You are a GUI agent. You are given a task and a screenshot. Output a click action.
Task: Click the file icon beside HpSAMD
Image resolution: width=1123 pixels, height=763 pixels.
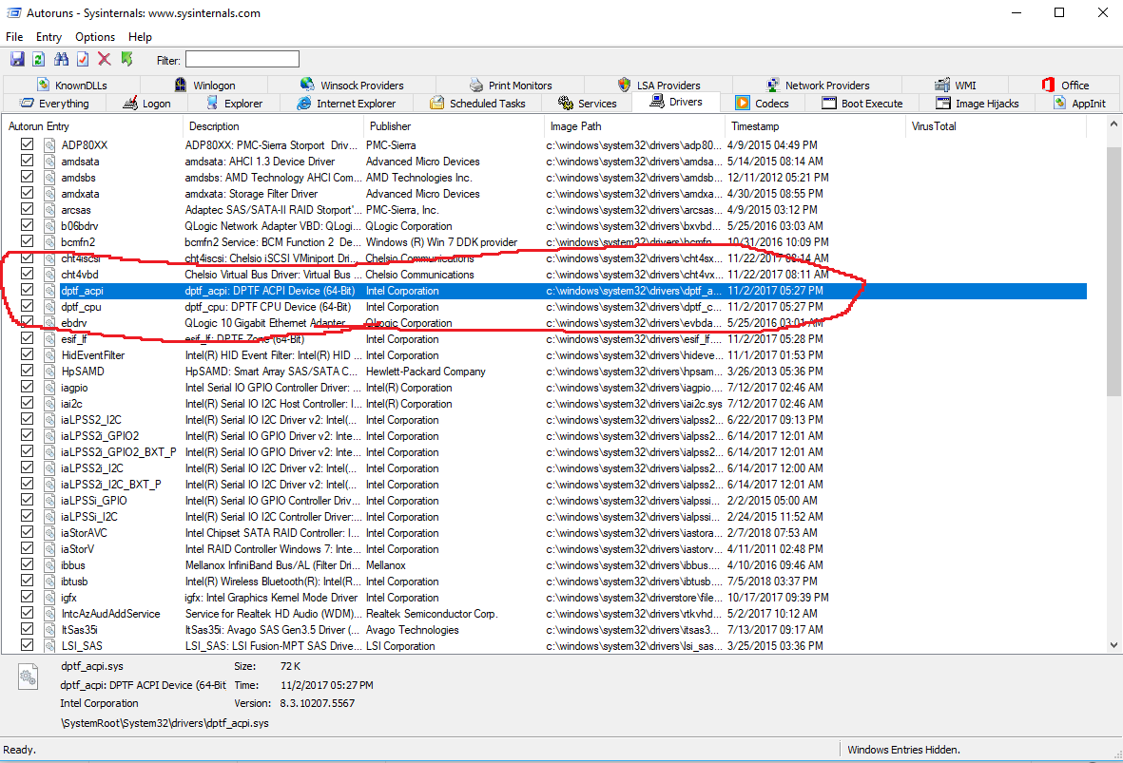pos(49,372)
